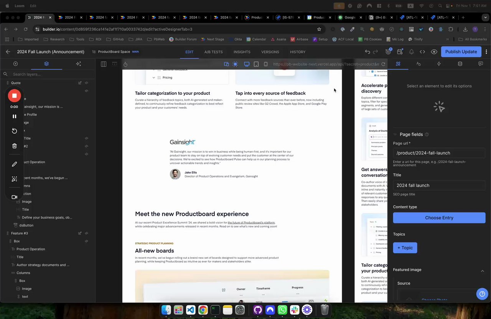Screen dimensions: 491x319
Task: Click the Choose Entry button
Action: [439, 218]
